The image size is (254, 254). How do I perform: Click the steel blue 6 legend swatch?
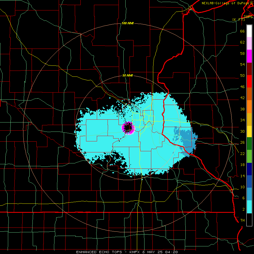pos(249,194)
